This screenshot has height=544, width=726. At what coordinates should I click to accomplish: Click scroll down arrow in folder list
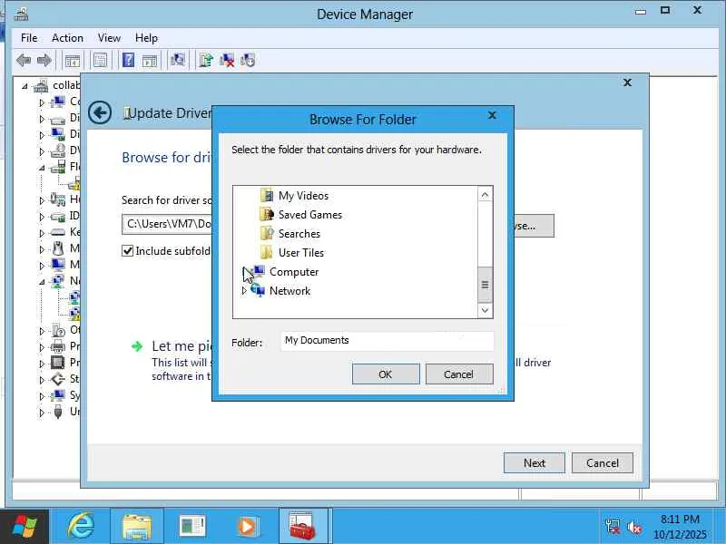pos(485,310)
